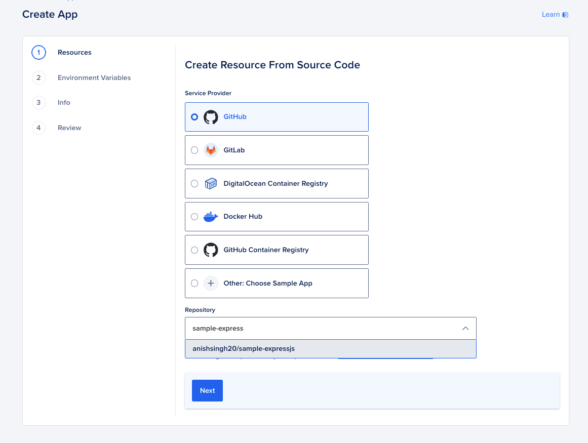
Task: Go to the Review step
Action: click(69, 128)
